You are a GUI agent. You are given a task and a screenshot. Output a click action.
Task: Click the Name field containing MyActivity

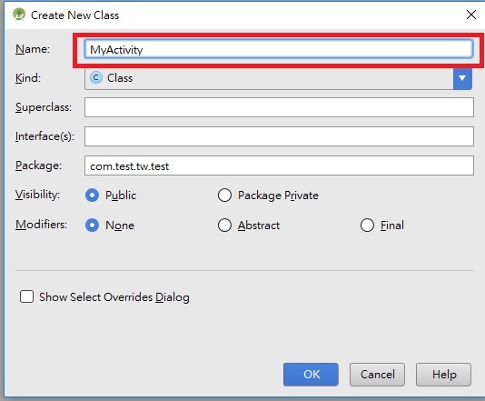point(279,49)
